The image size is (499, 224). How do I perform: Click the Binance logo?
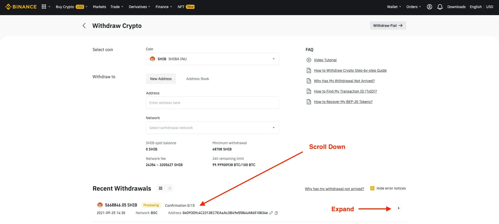21,7
